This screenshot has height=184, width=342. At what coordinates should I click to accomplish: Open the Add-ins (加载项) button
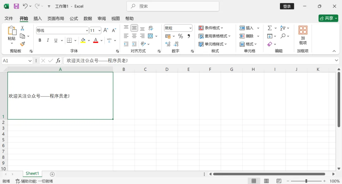(303, 35)
